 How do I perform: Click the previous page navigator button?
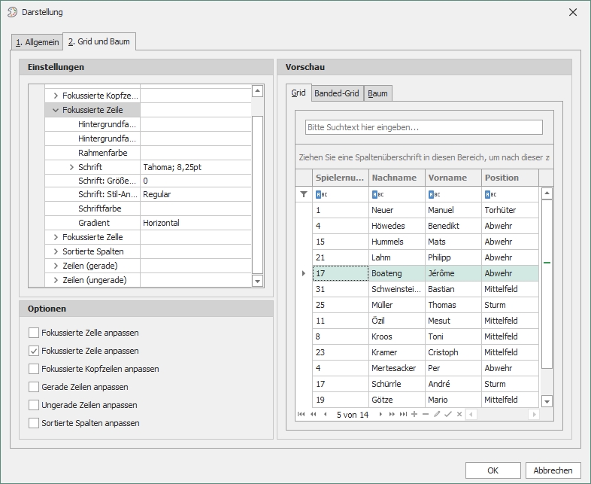tap(313, 415)
